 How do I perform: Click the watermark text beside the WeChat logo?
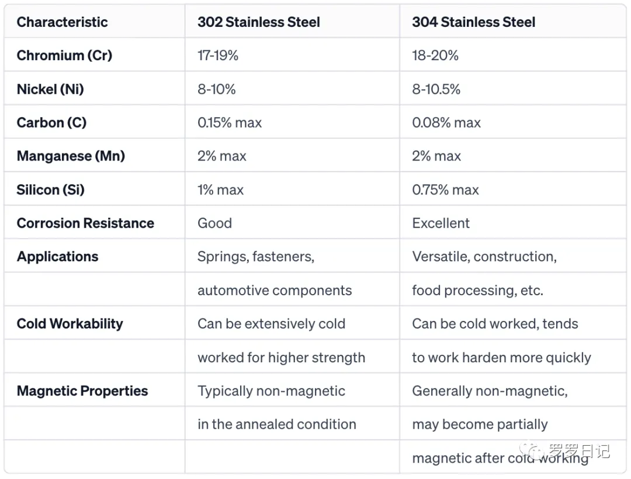[x=578, y=451]
